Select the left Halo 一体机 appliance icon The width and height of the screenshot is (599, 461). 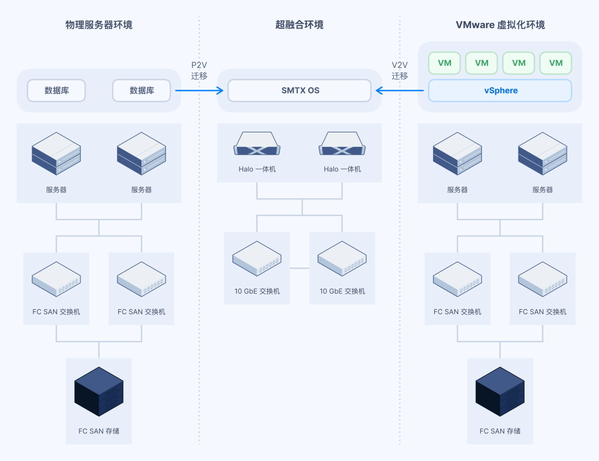pos(257,144)
